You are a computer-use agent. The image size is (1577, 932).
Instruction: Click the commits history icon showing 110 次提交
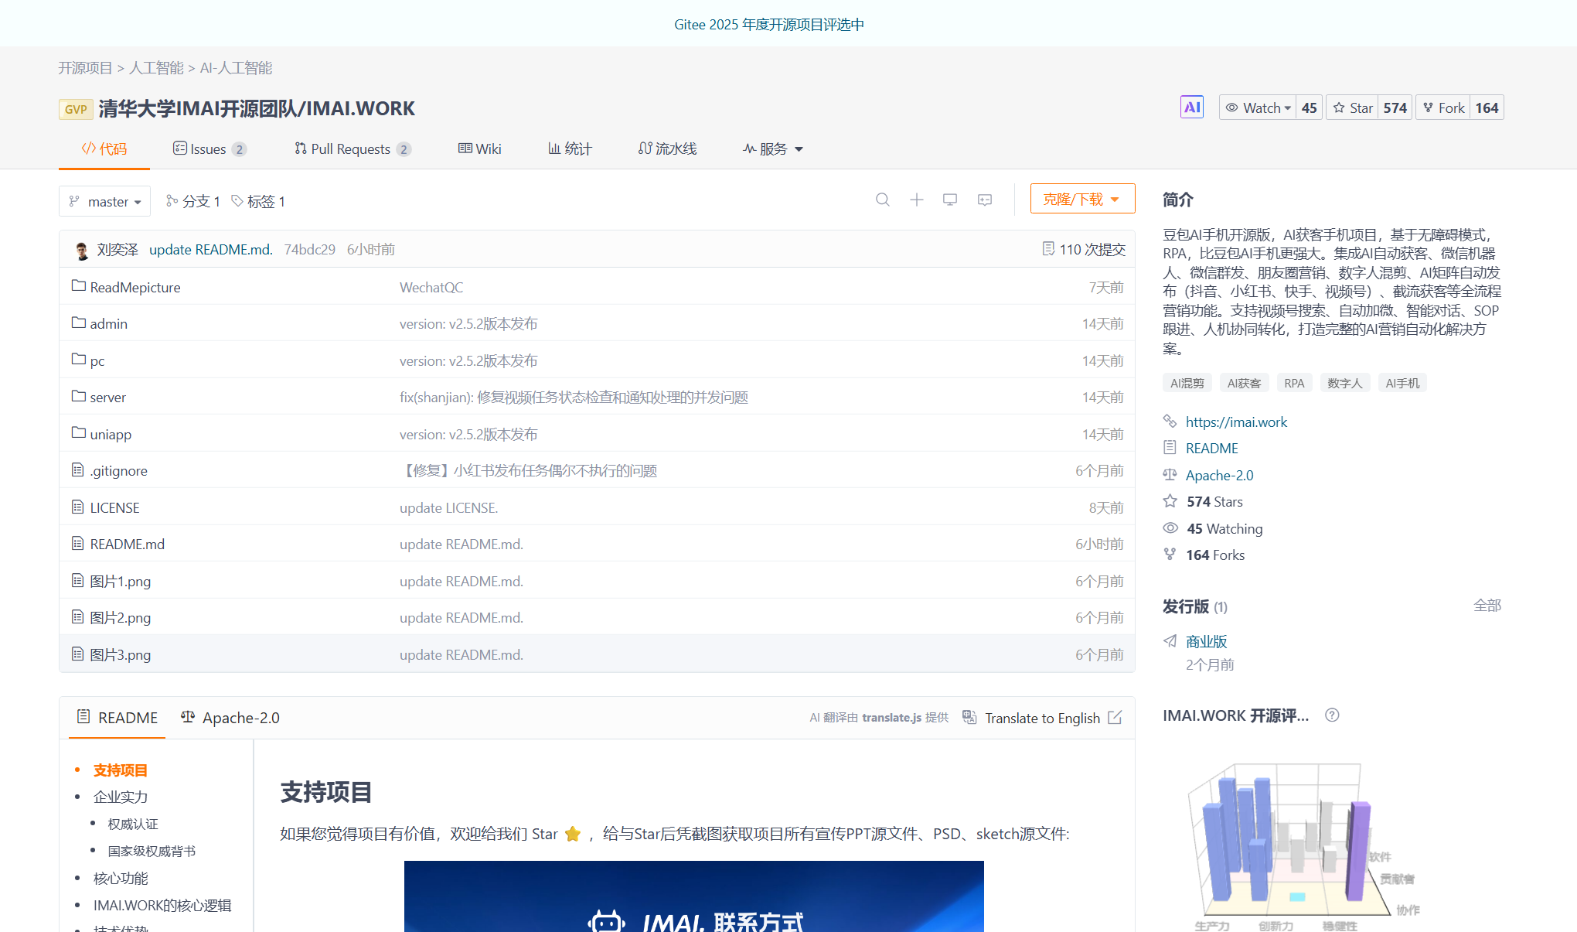tap(1049, 248)
